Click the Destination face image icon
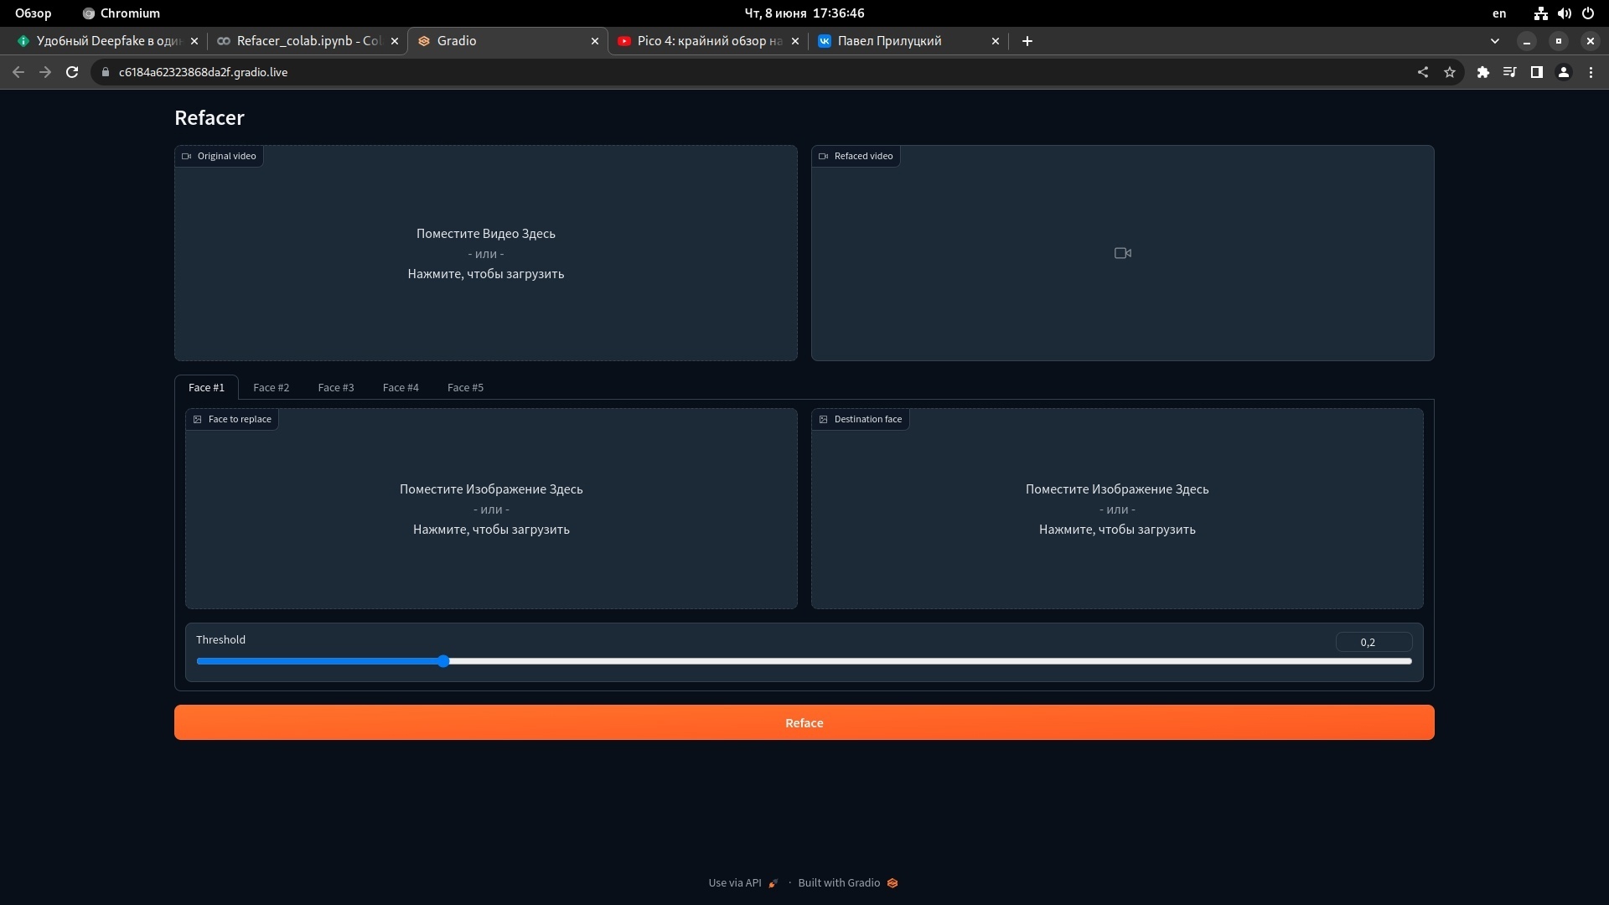 (x=823, y=419)
